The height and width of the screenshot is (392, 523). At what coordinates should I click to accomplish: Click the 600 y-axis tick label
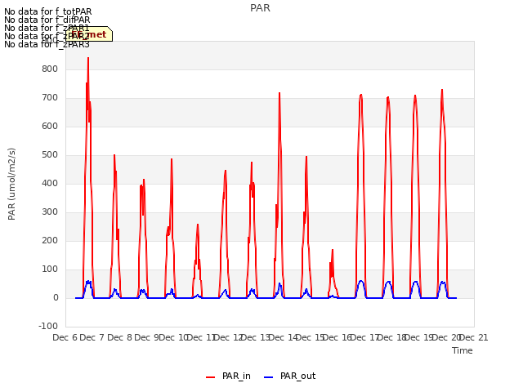[x=50, y=127]
